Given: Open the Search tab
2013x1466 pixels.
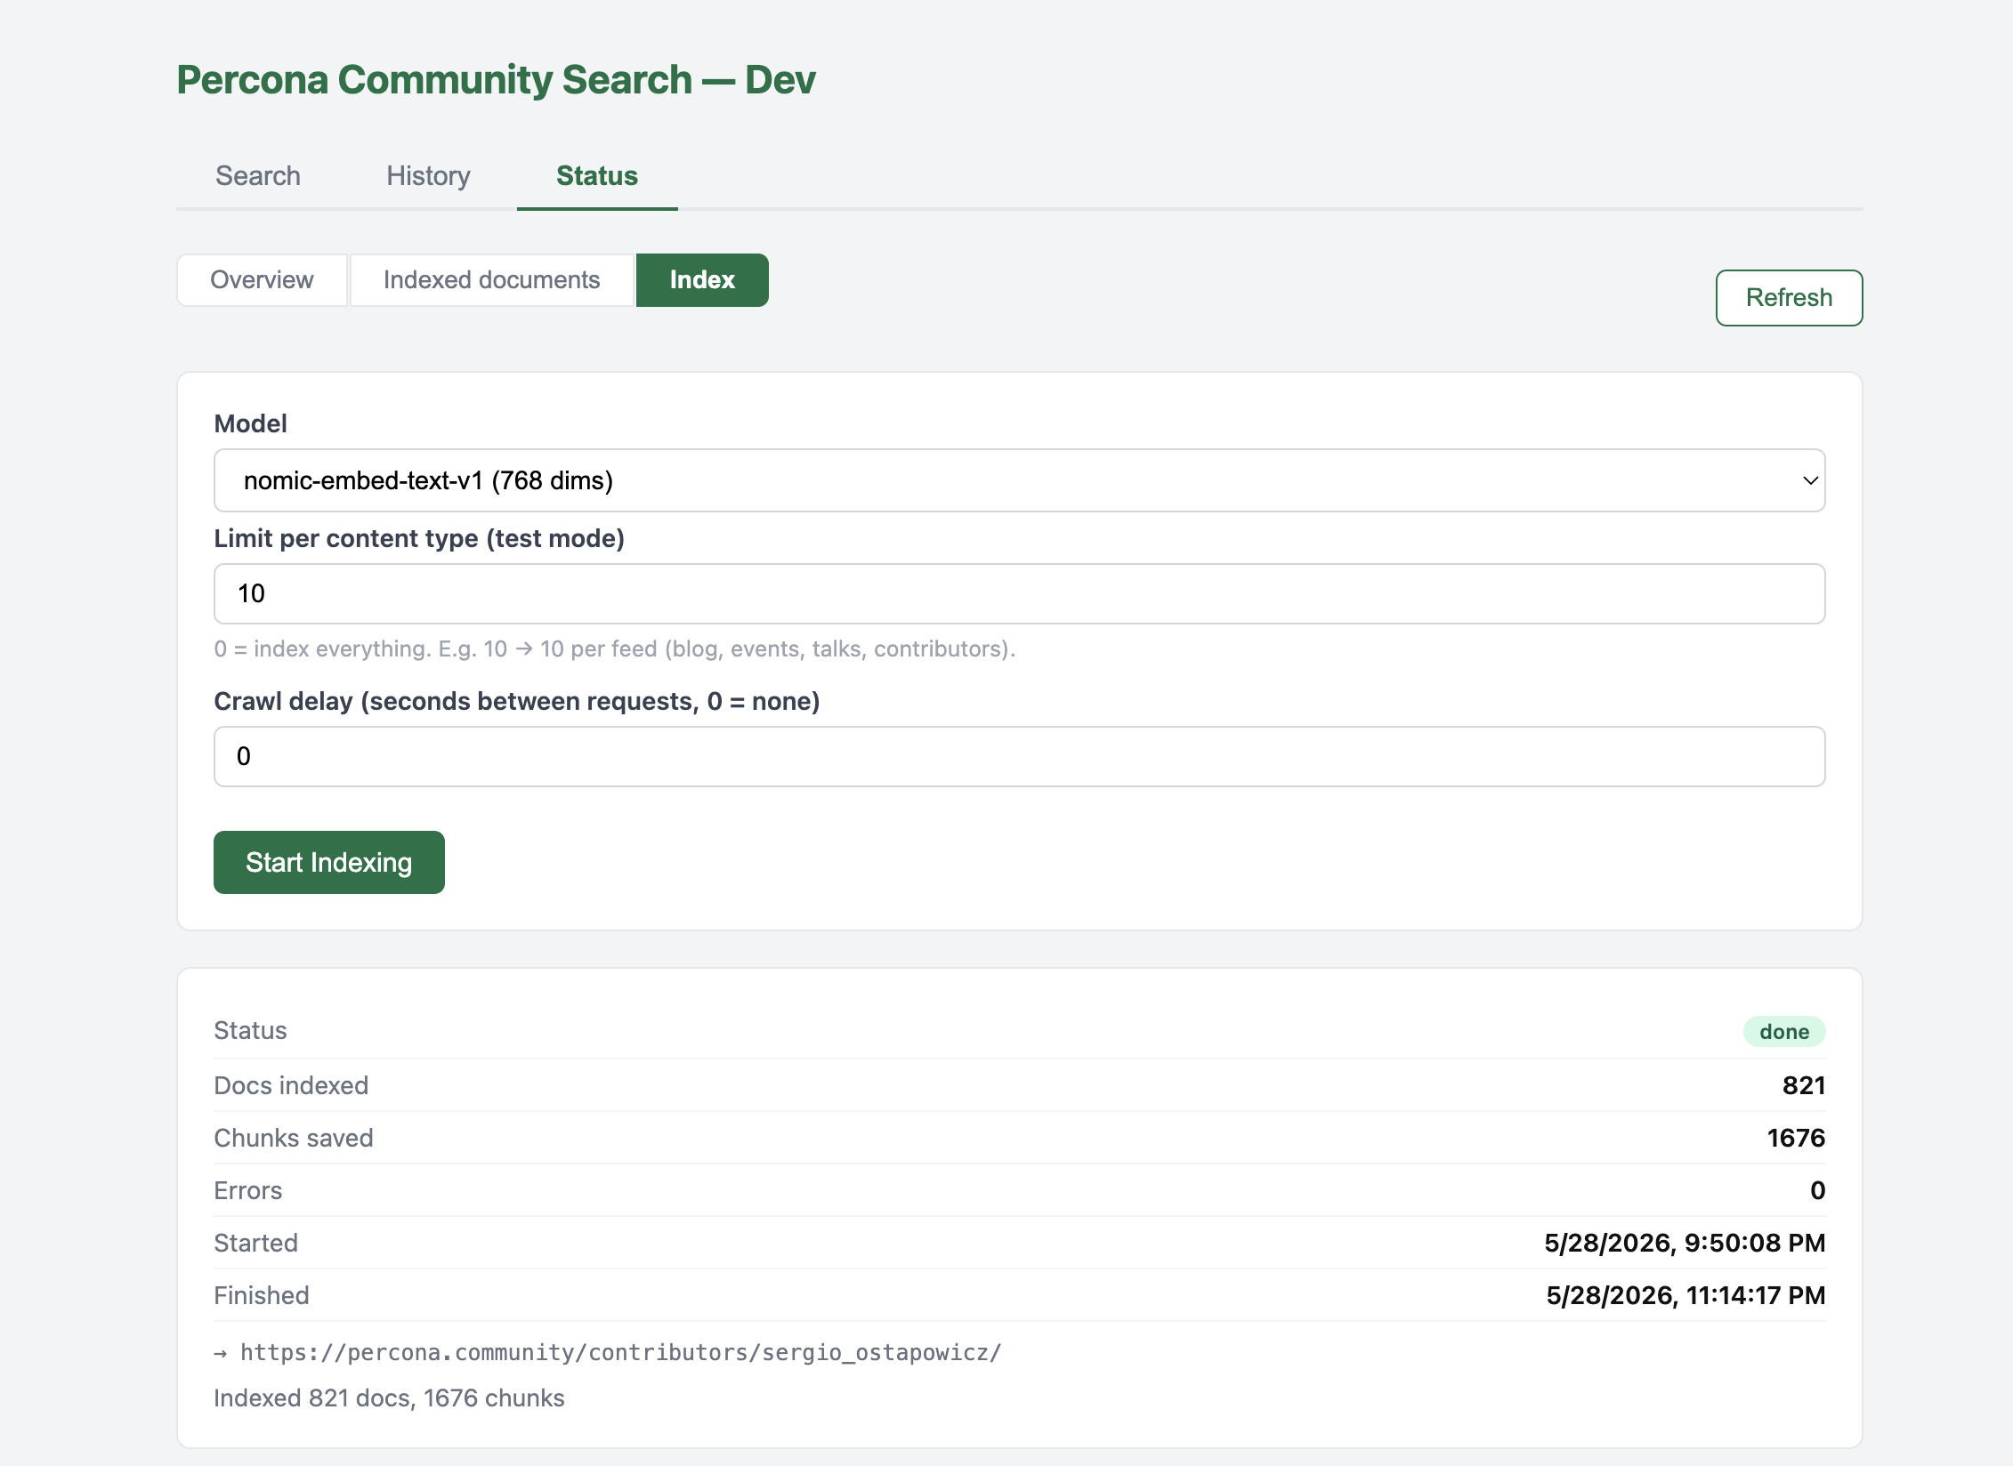Looking at the screenshot, I should pos(257,175).
